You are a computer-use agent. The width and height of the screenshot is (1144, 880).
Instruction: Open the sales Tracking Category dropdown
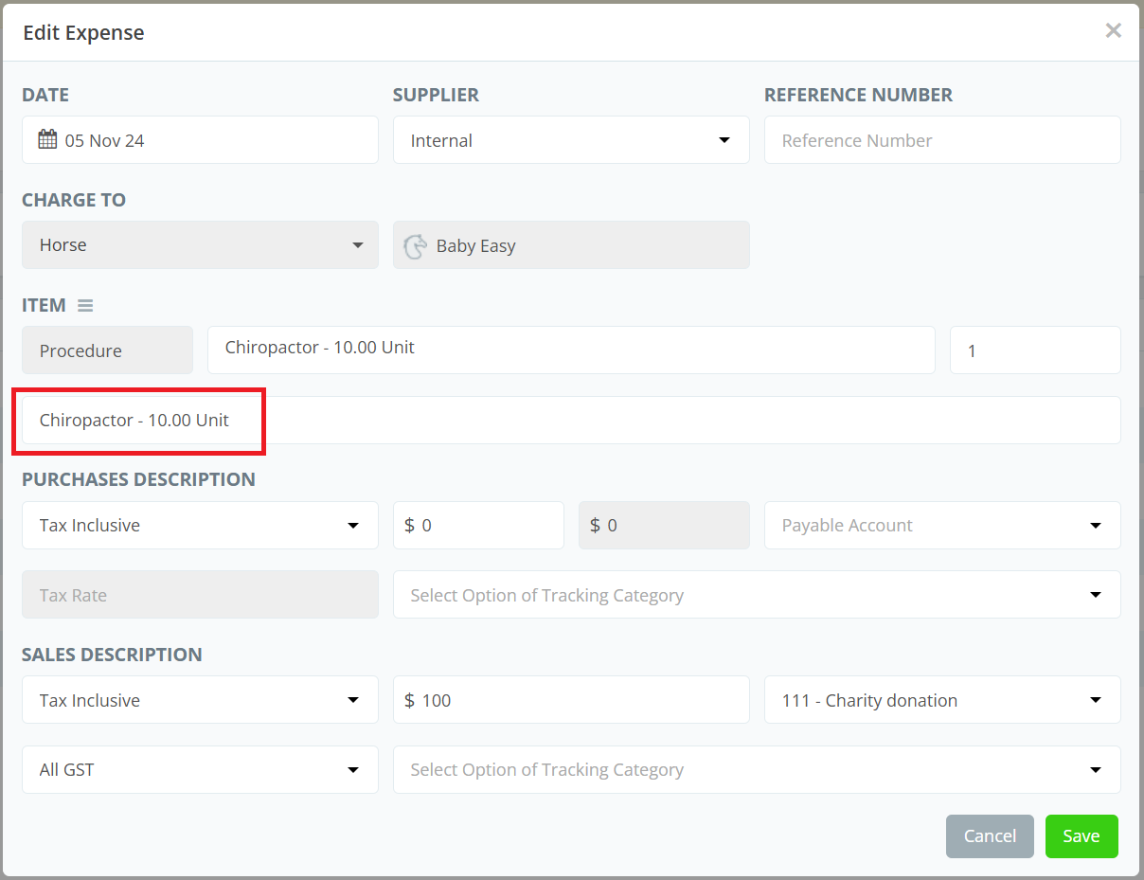point(756,770)
